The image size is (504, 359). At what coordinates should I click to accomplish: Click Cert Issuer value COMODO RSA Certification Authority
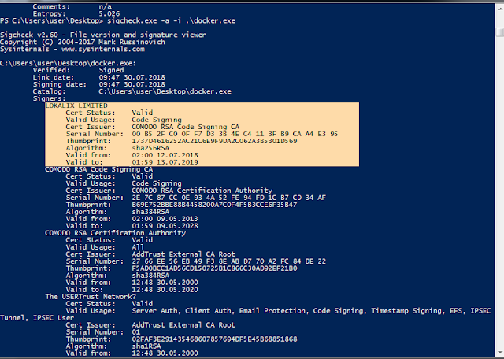(202, 191)
